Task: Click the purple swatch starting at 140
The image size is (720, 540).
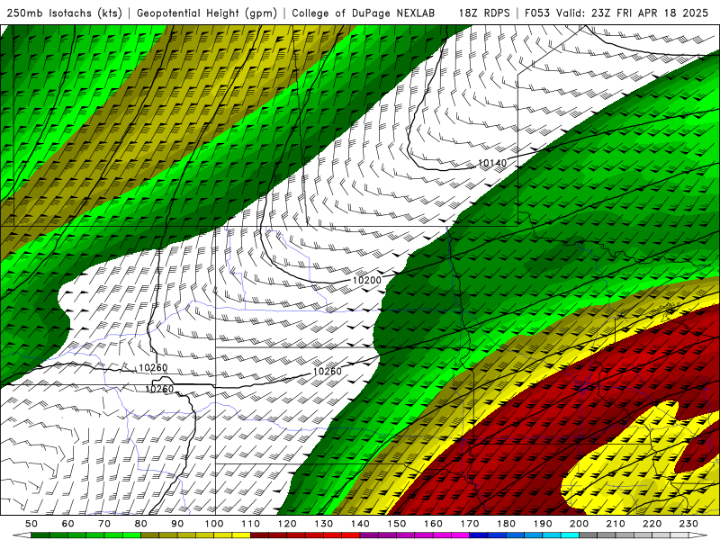Action: [x=369, y=535]
